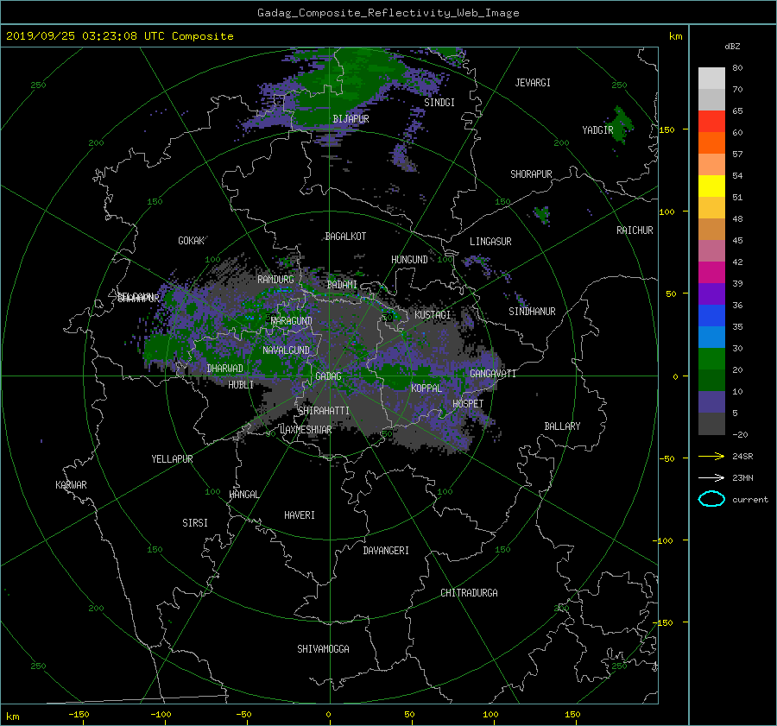Click the BADAMI city label

342,285
